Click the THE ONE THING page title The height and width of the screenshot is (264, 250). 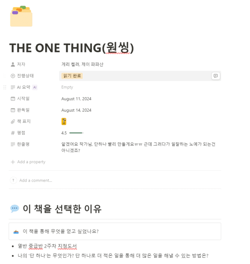71,48
